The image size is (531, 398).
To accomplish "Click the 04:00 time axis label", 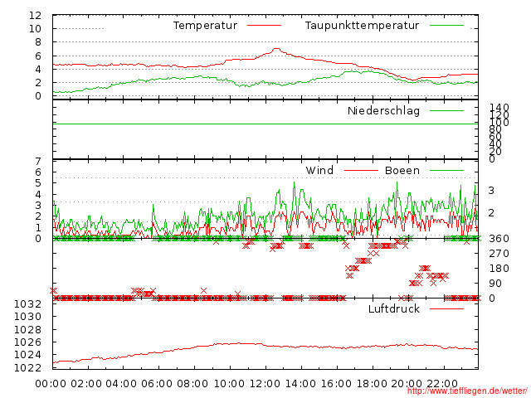I will pos(122,384).
